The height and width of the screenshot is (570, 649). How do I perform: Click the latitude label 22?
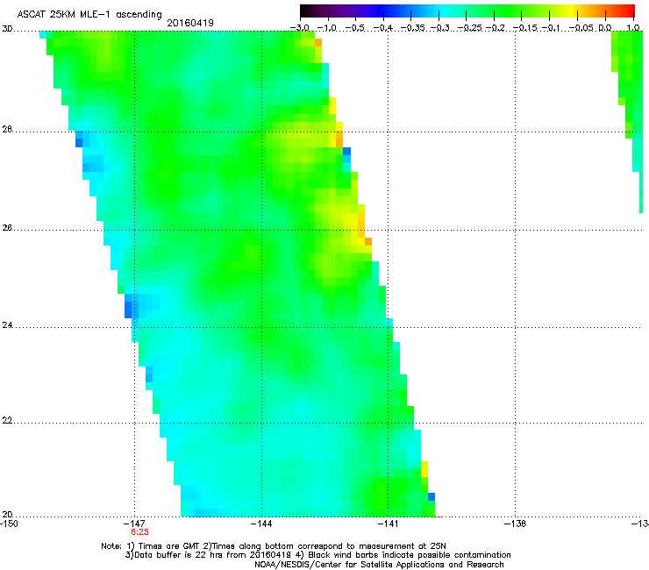click(x=7, y=421)
